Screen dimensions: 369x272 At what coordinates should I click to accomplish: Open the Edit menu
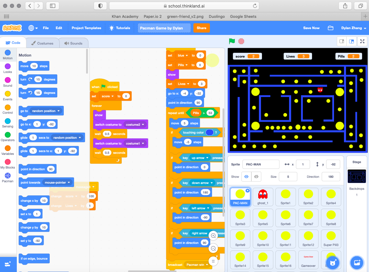click(x=59, y=28)
